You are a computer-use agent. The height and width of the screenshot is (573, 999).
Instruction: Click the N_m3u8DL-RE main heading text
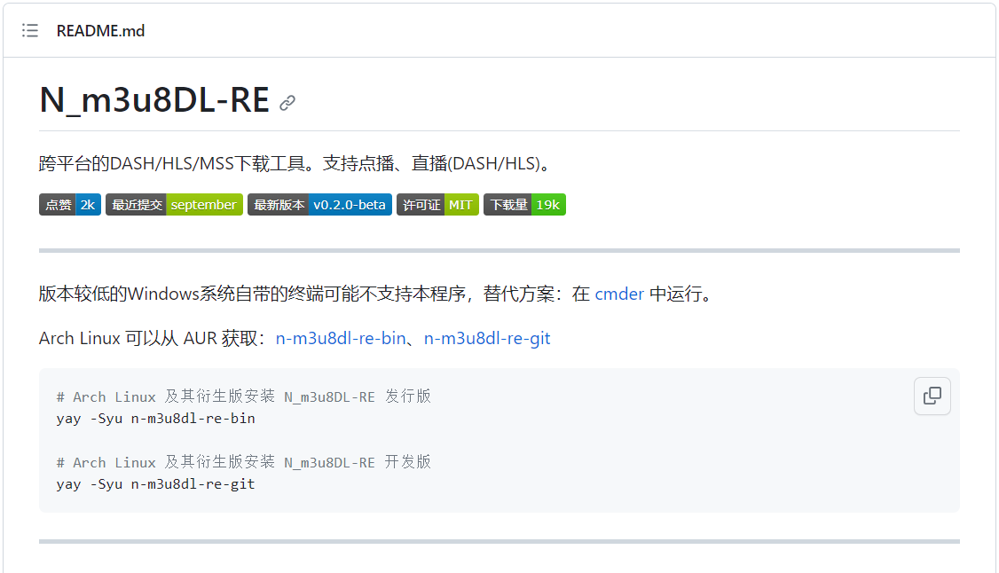tap(154, 100)
